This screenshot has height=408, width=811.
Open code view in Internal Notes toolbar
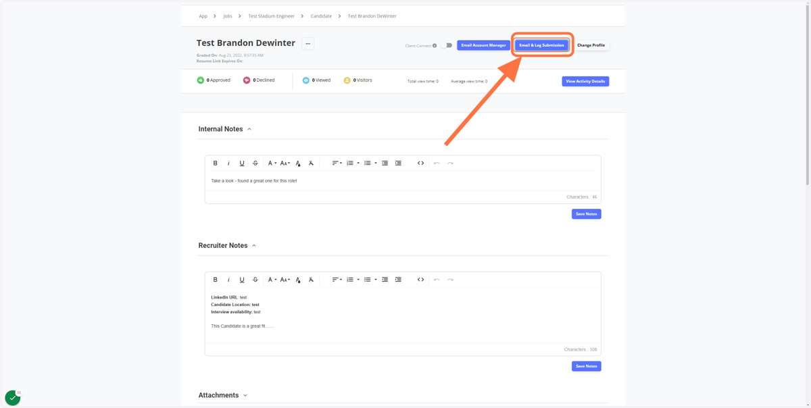[x=420, y=163]
